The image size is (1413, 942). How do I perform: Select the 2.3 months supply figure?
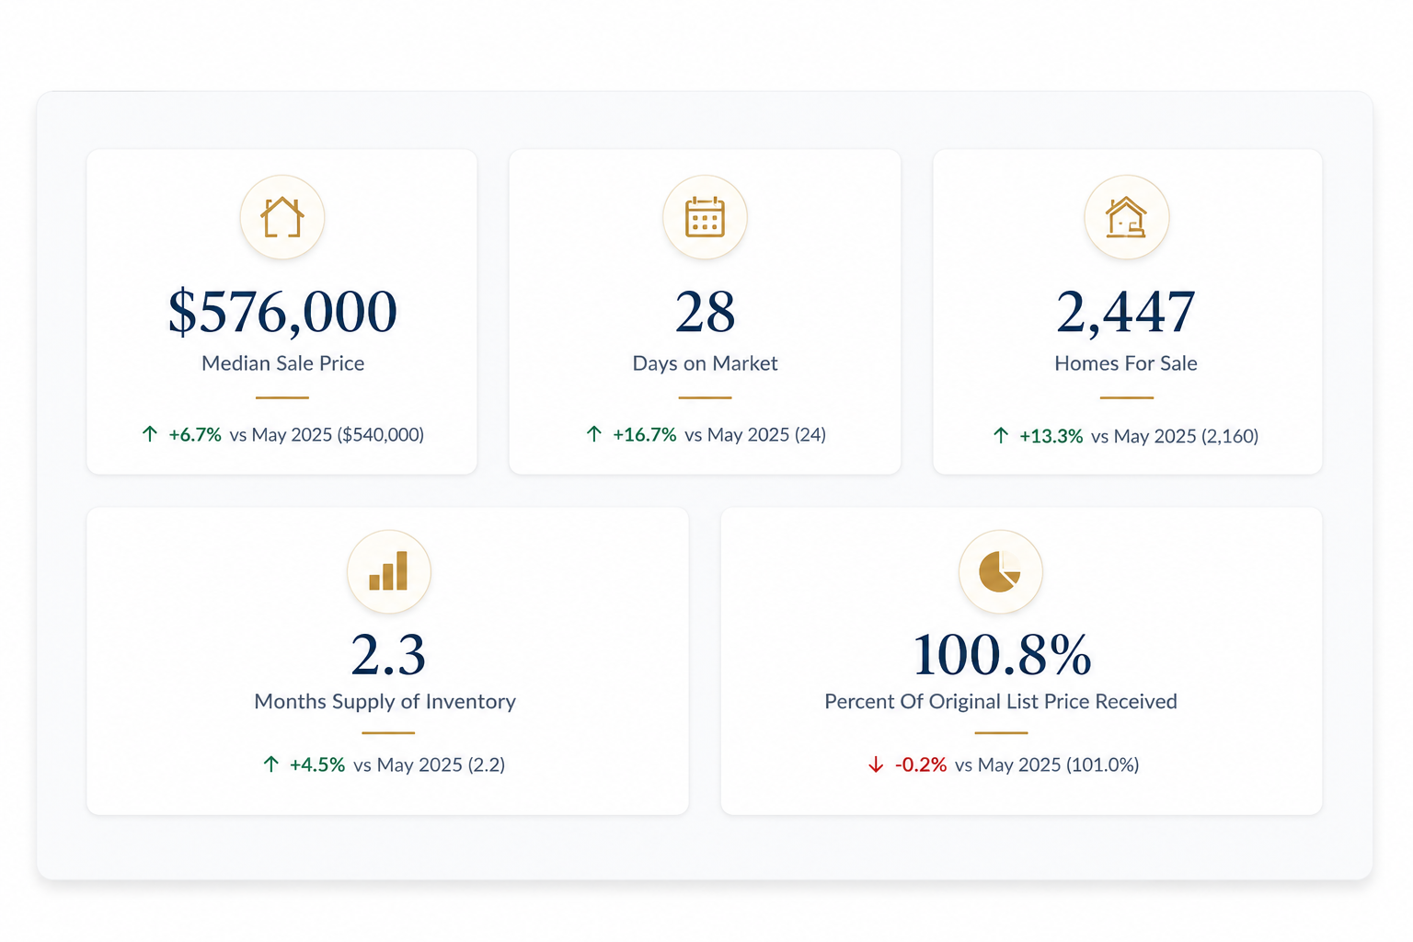click(x=388, y=655)
